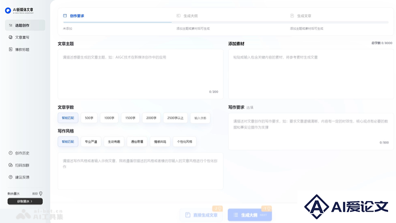Focus the 写作要求 text area

tap(311, 131)
